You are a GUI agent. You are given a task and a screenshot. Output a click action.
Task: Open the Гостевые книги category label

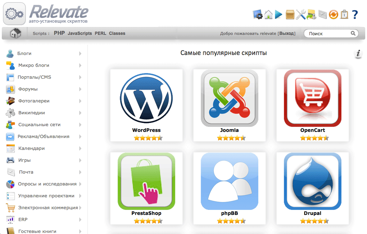point(37,231)
